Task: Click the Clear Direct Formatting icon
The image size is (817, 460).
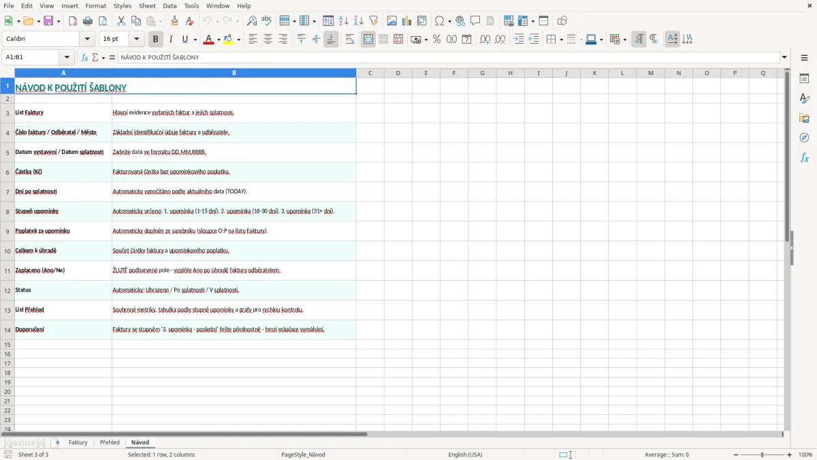Action: 189,21
